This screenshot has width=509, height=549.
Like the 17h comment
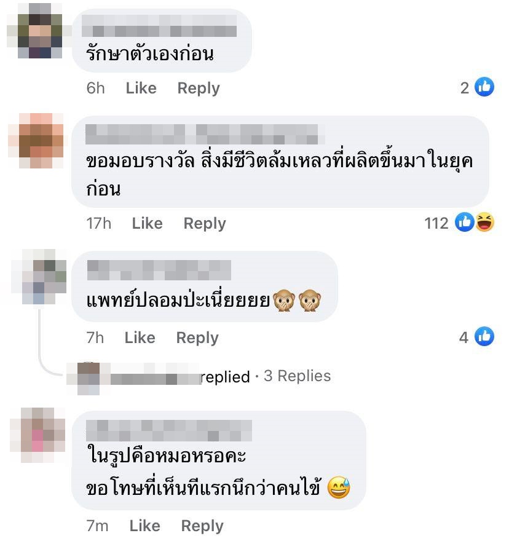coord(147,223)
